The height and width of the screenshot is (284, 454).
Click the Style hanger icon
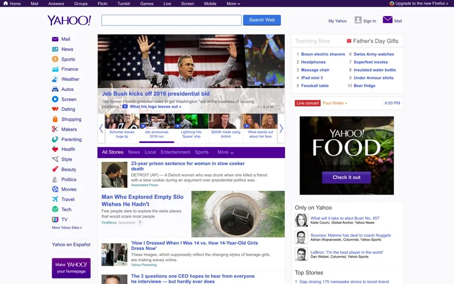(55, 160)
